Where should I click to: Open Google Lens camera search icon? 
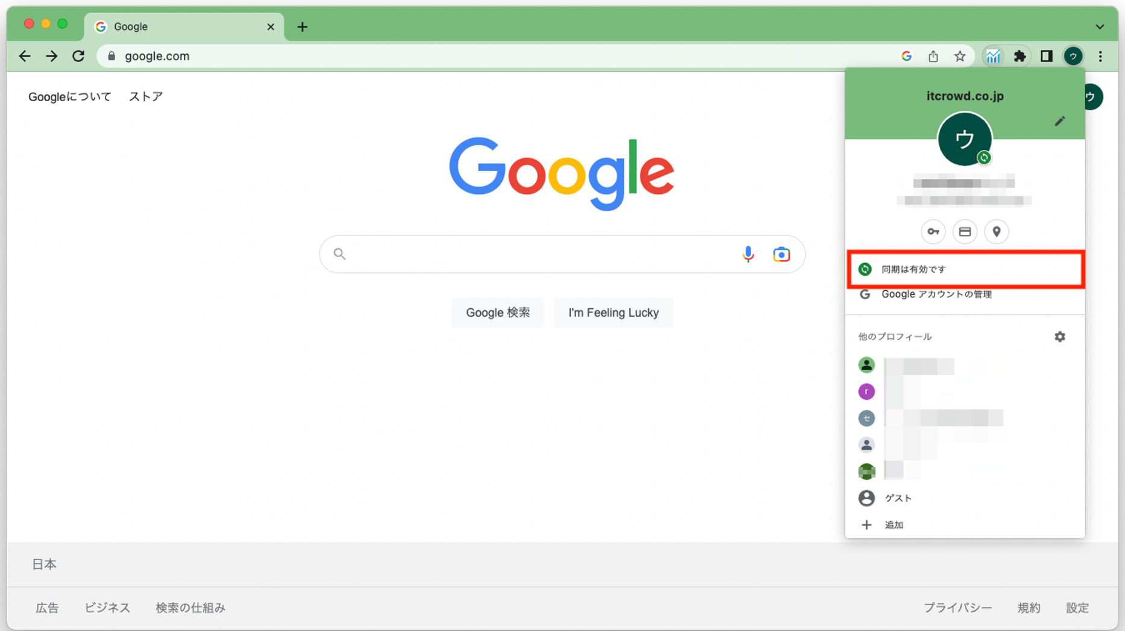[x=782, y=255]
